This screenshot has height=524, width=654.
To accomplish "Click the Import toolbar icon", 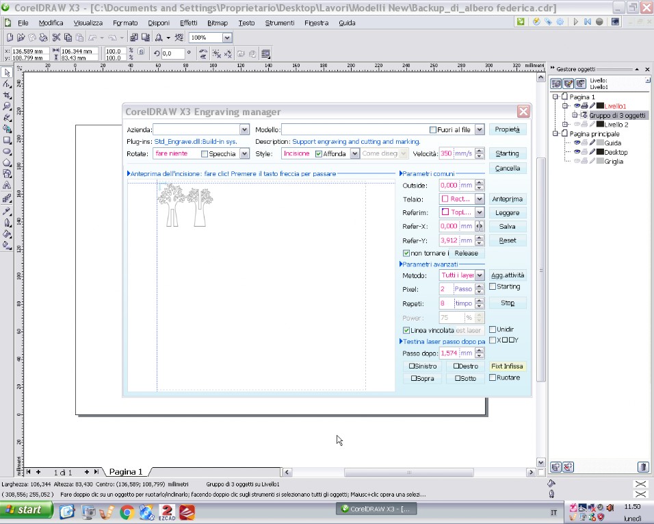I will coord(133,38).
